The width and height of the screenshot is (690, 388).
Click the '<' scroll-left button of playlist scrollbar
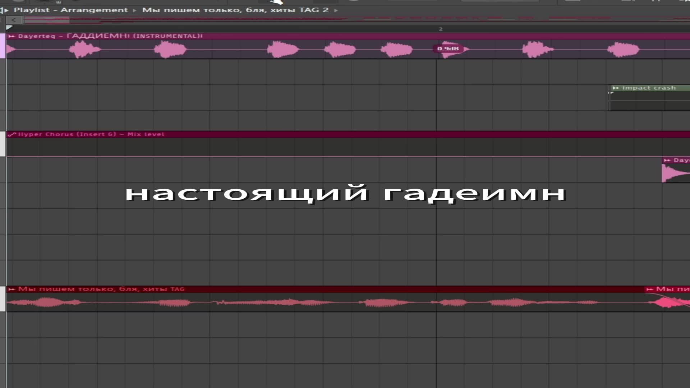tap(14, 20)
